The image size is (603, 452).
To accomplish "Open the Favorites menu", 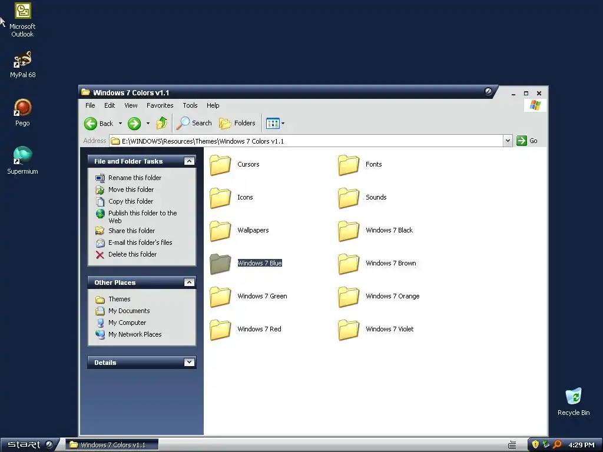I will tap(160, 105).
